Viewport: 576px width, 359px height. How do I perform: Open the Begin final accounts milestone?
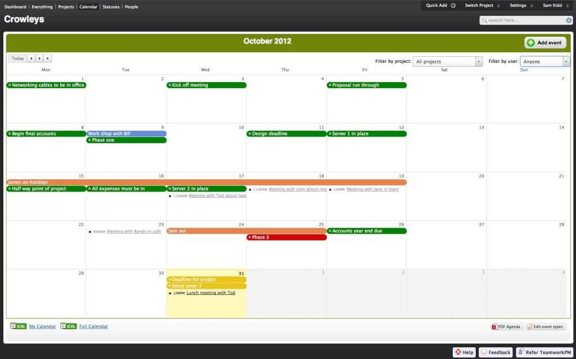pyautogui.click(x=46, y=134)
